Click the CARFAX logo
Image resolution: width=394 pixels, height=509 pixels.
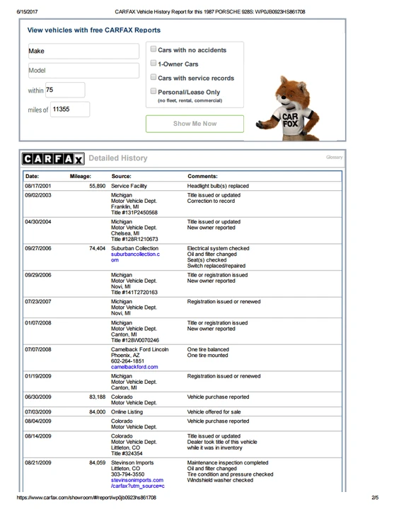53,158
